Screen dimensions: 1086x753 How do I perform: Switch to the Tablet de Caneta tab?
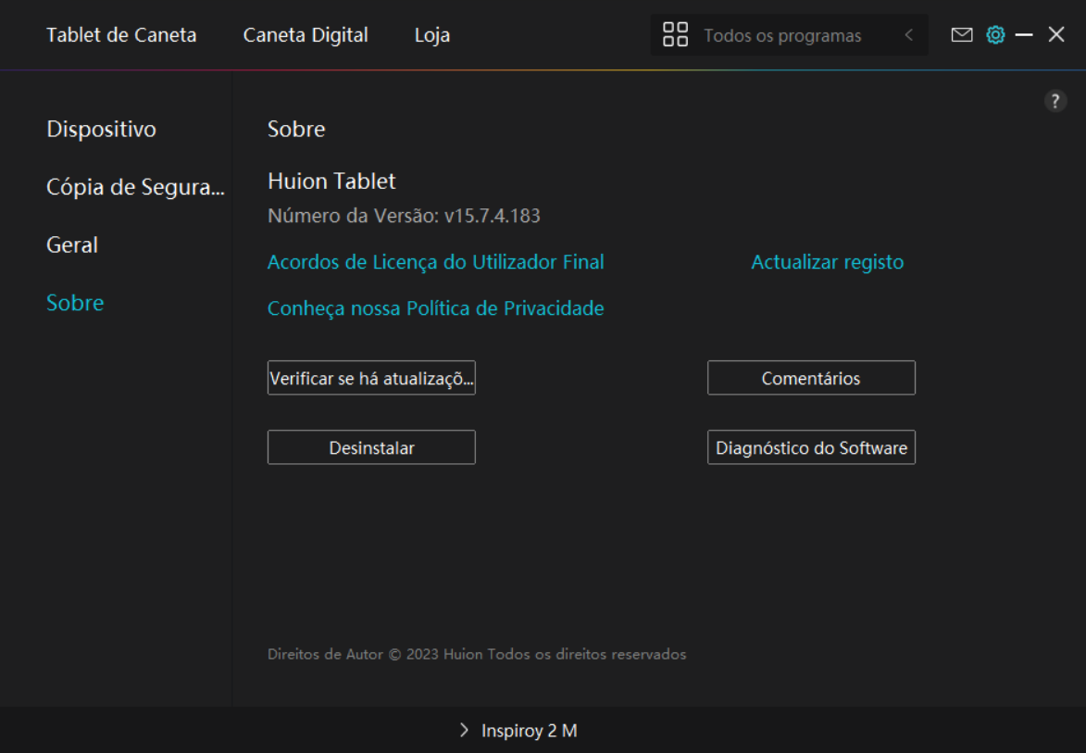121,35
